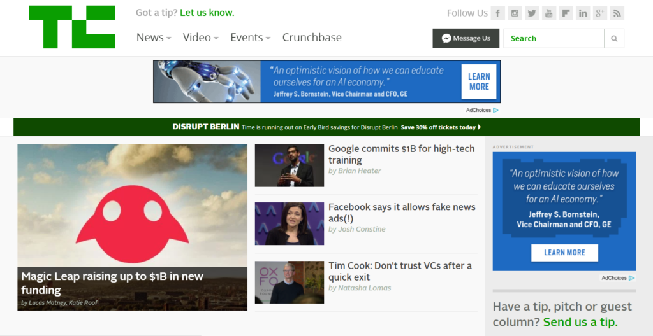
Task: Click the Google article thumbnail
Action: coord(289,165)
